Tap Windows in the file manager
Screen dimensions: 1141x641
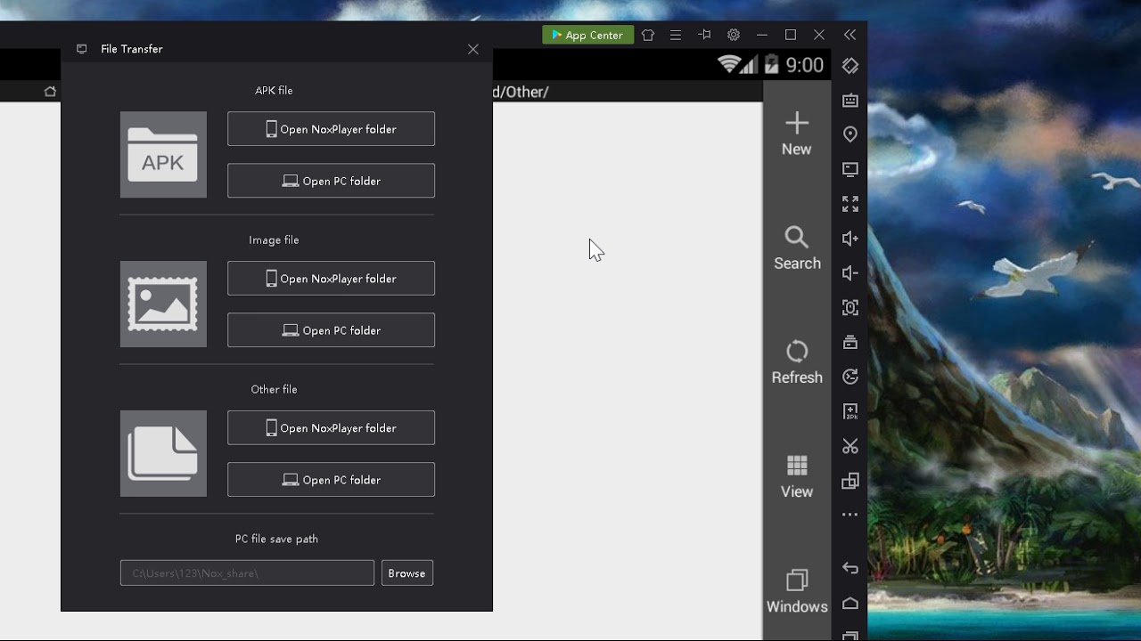[x=797, y=592]
